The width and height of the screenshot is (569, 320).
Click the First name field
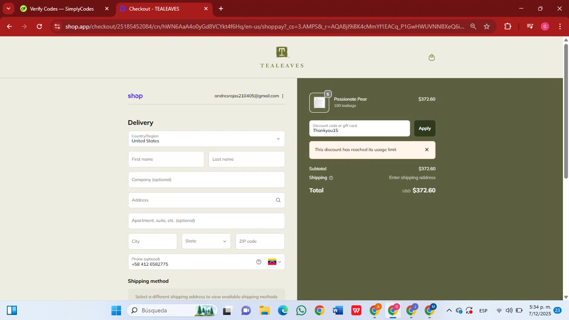[x=166, y=159]
